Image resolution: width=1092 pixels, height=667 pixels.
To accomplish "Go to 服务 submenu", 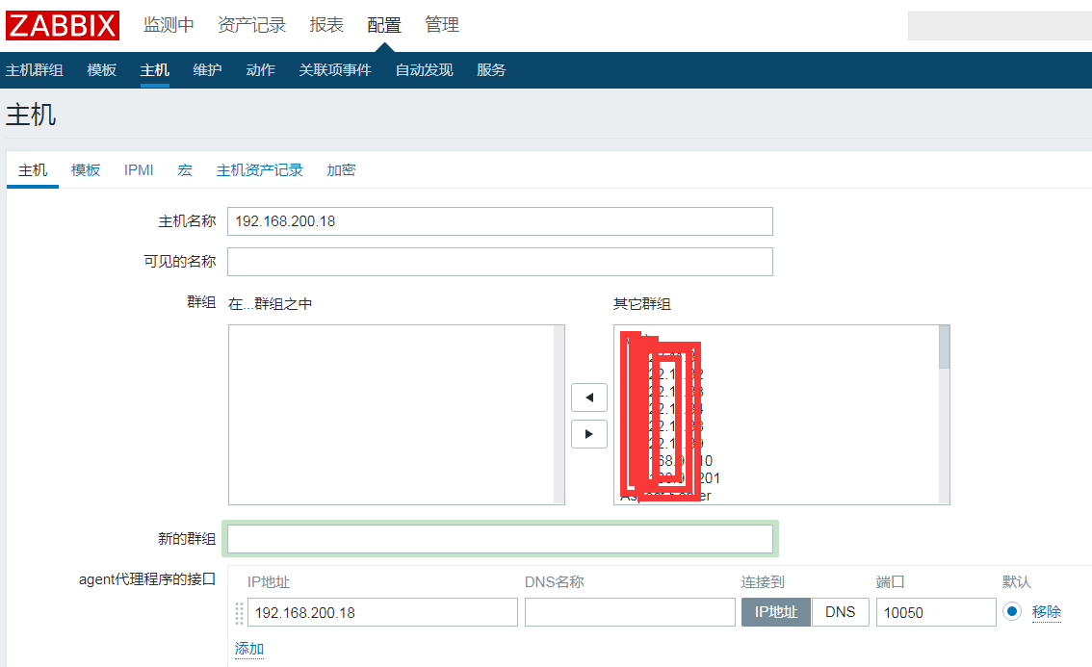I will tap(491, 69).
